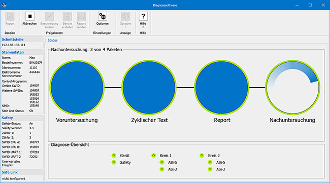
Task: Click ASi-5 indicator under Kreis 2
Action: click(210, 162)
